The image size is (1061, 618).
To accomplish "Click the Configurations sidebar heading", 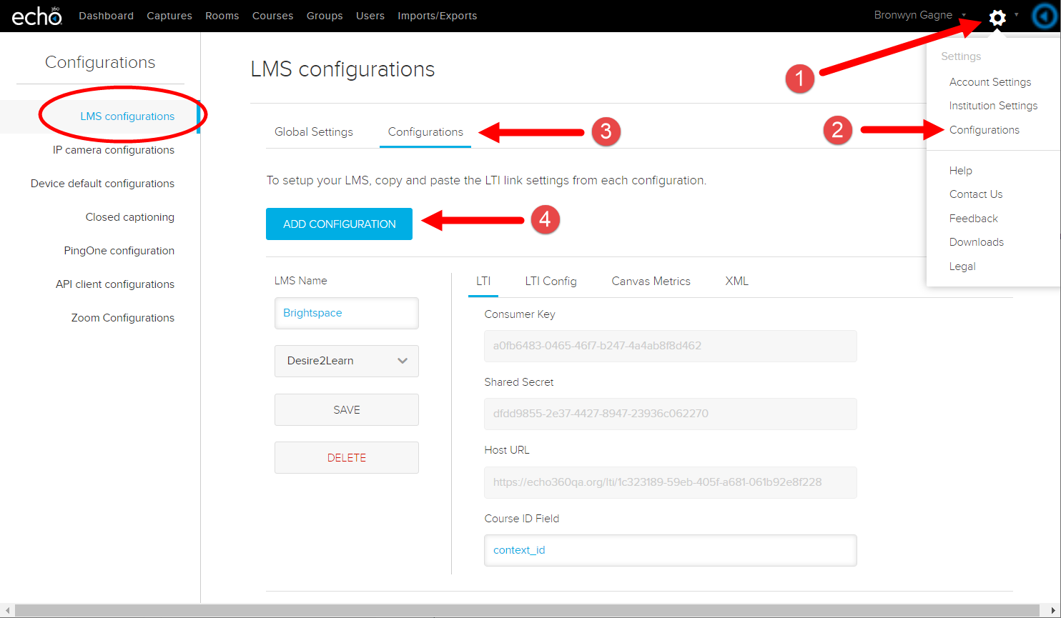I will point(100,62).
